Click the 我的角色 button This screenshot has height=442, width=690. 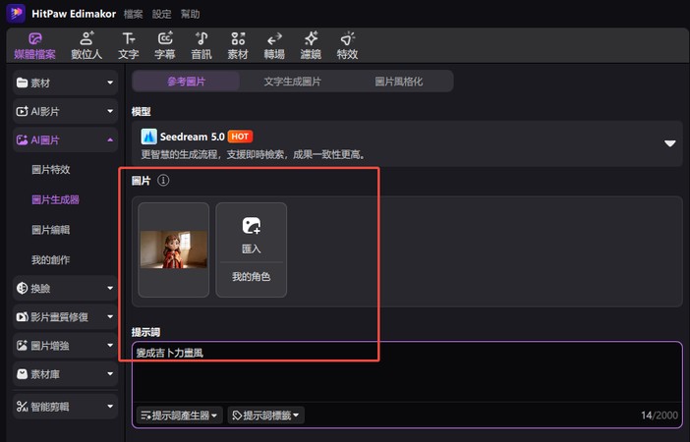pos(252,277)
